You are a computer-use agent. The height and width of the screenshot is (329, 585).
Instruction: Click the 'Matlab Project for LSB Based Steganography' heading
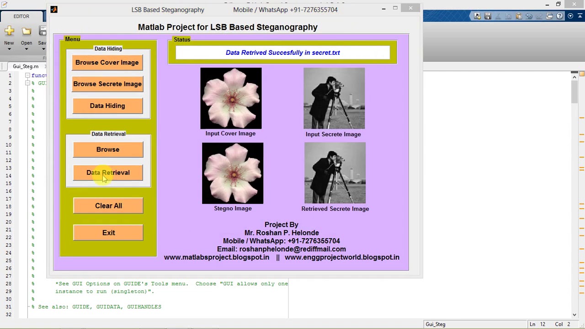tap(228, 27)
